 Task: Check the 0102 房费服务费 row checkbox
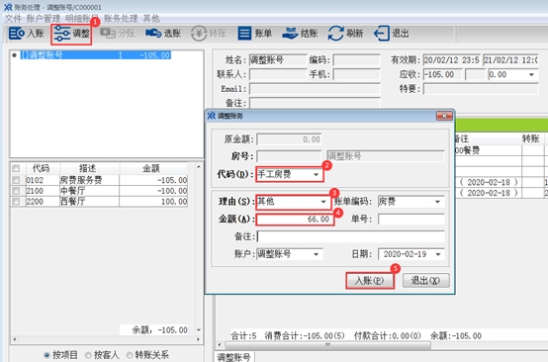click(x=16, y=180)
